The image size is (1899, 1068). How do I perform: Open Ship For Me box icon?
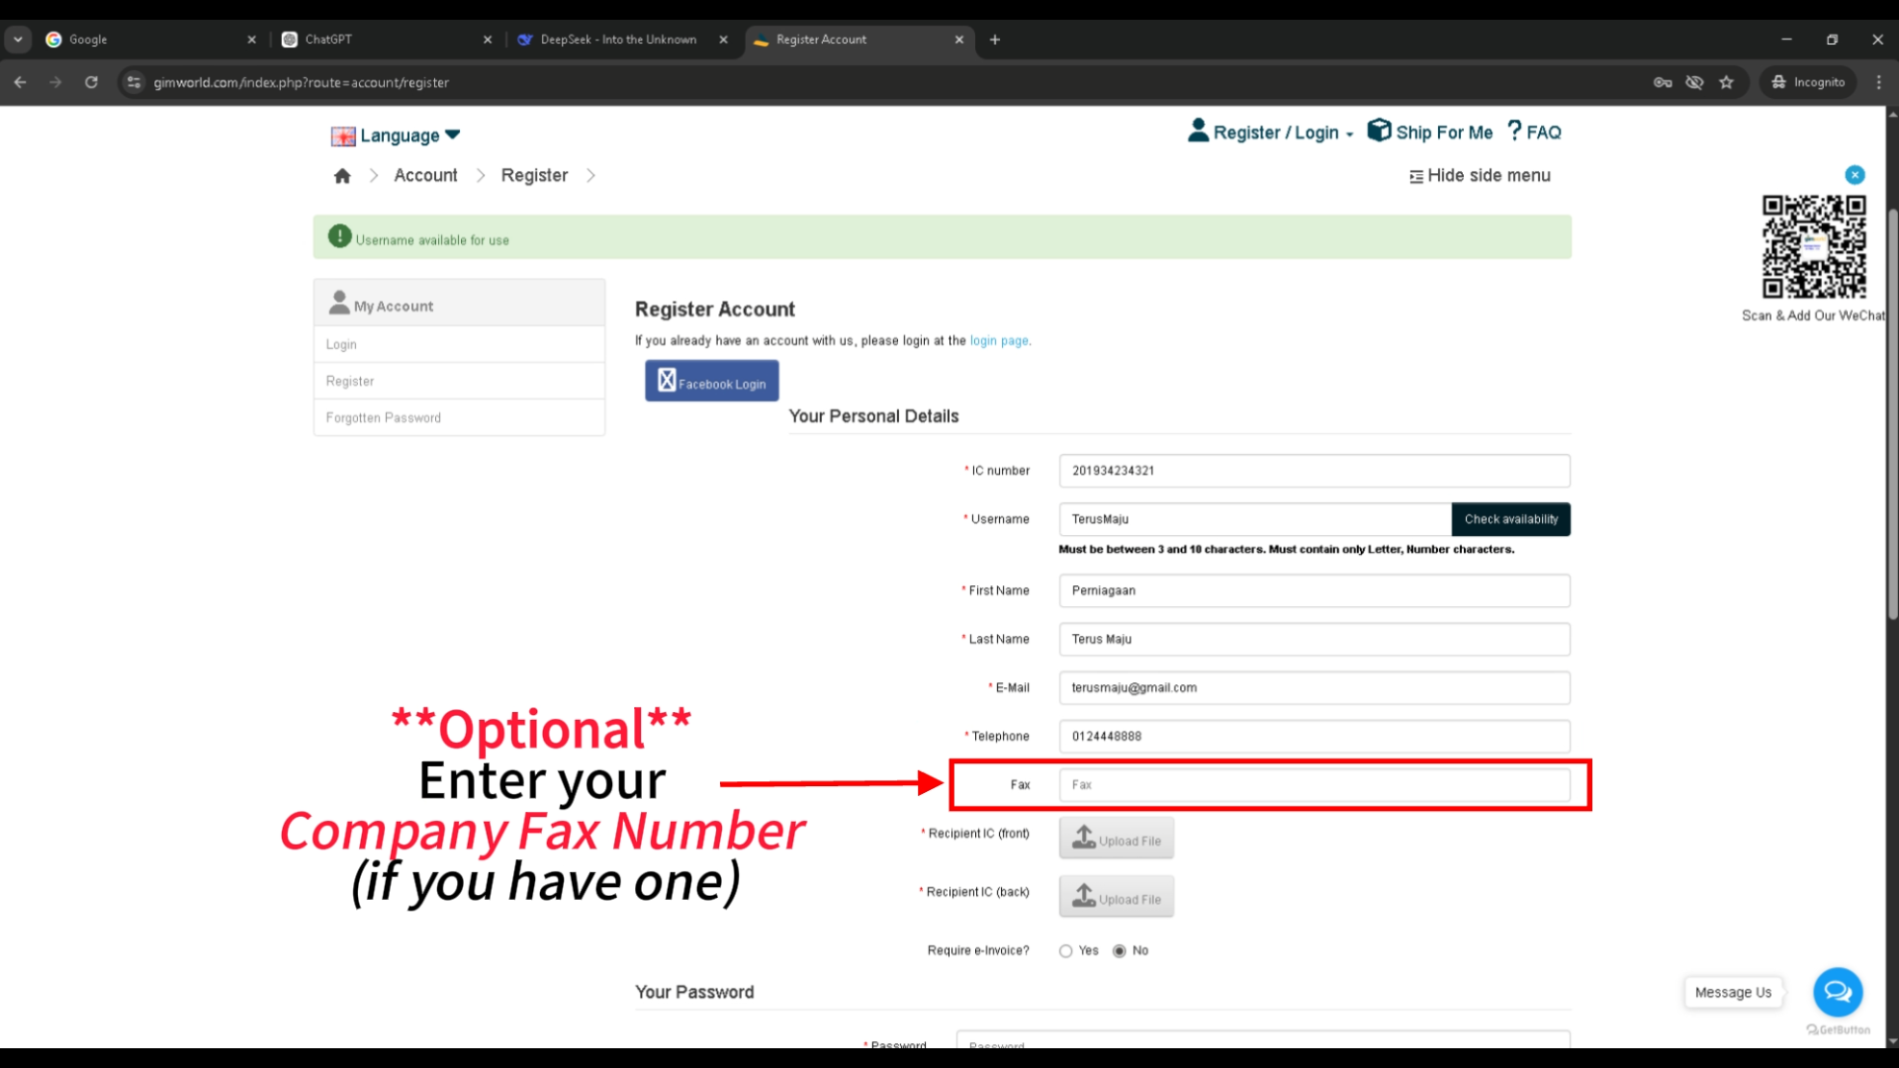pyautogui.click(x=1379, y=131)
